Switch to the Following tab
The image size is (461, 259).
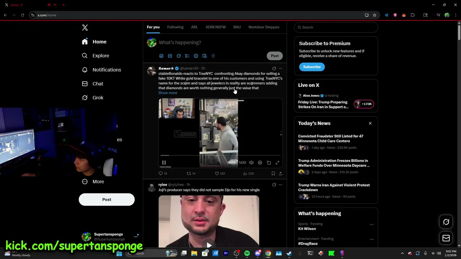tap(175, 27)
